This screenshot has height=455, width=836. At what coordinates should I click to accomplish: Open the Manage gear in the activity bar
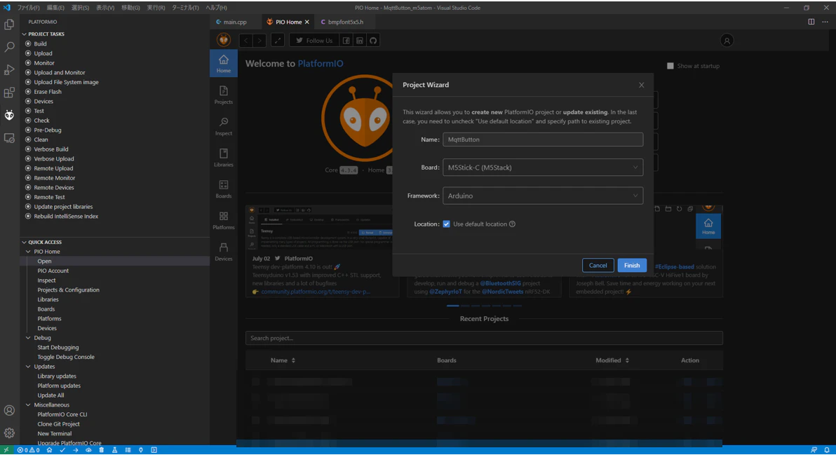click(9, 433)
